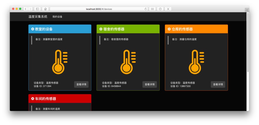
Task: Click the gear icon on 宿舍的传感器 card
Action: tap(101, 29)
